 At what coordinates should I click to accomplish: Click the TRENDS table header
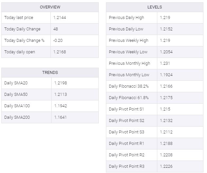50,73
